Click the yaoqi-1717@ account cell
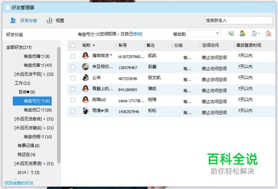Viewport: 278px width, 189px height. pos(131,101)
